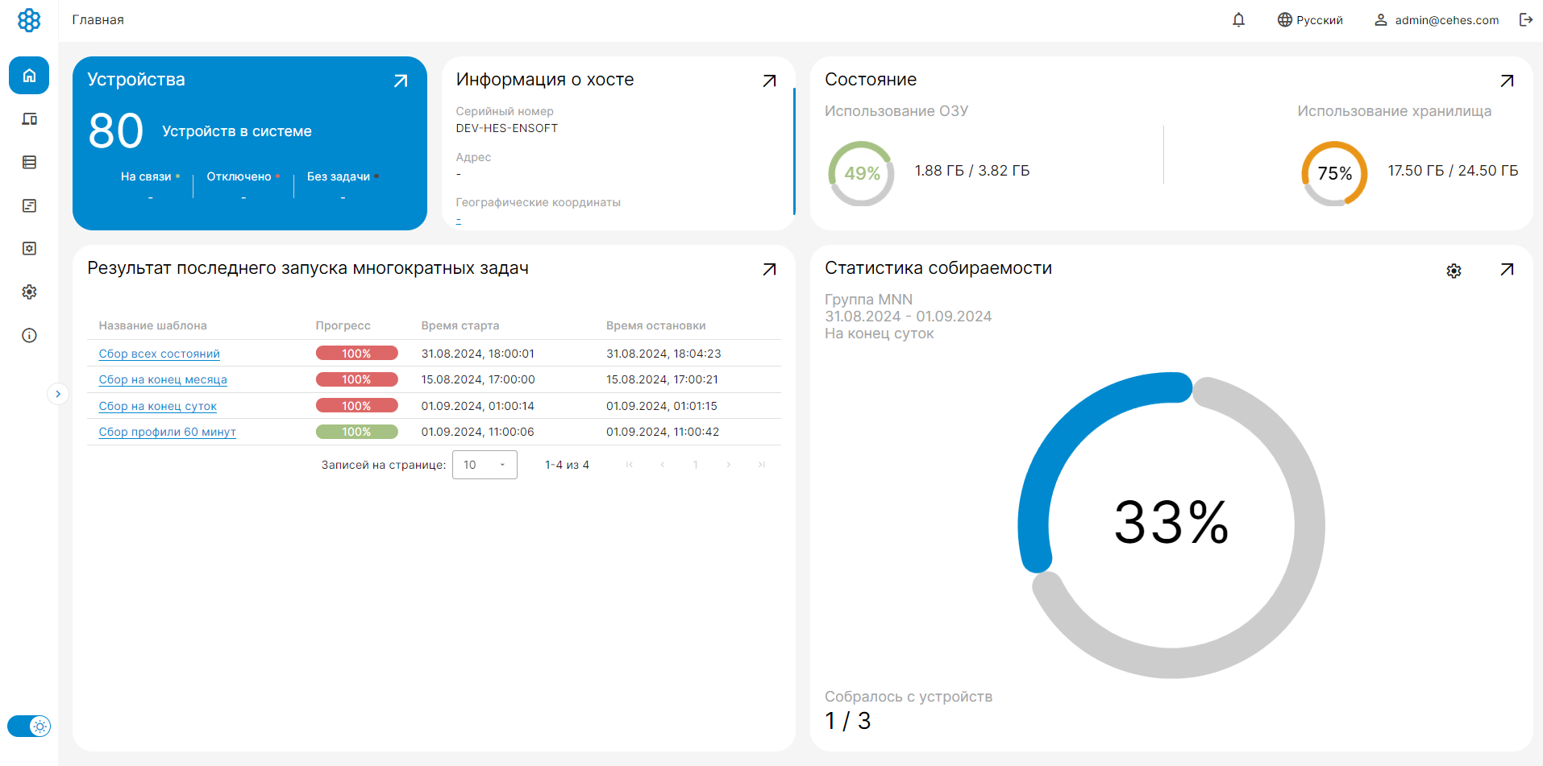Expand the Устройства card with its arrow
Screen dimensions: 1543x766
point(401,81)
